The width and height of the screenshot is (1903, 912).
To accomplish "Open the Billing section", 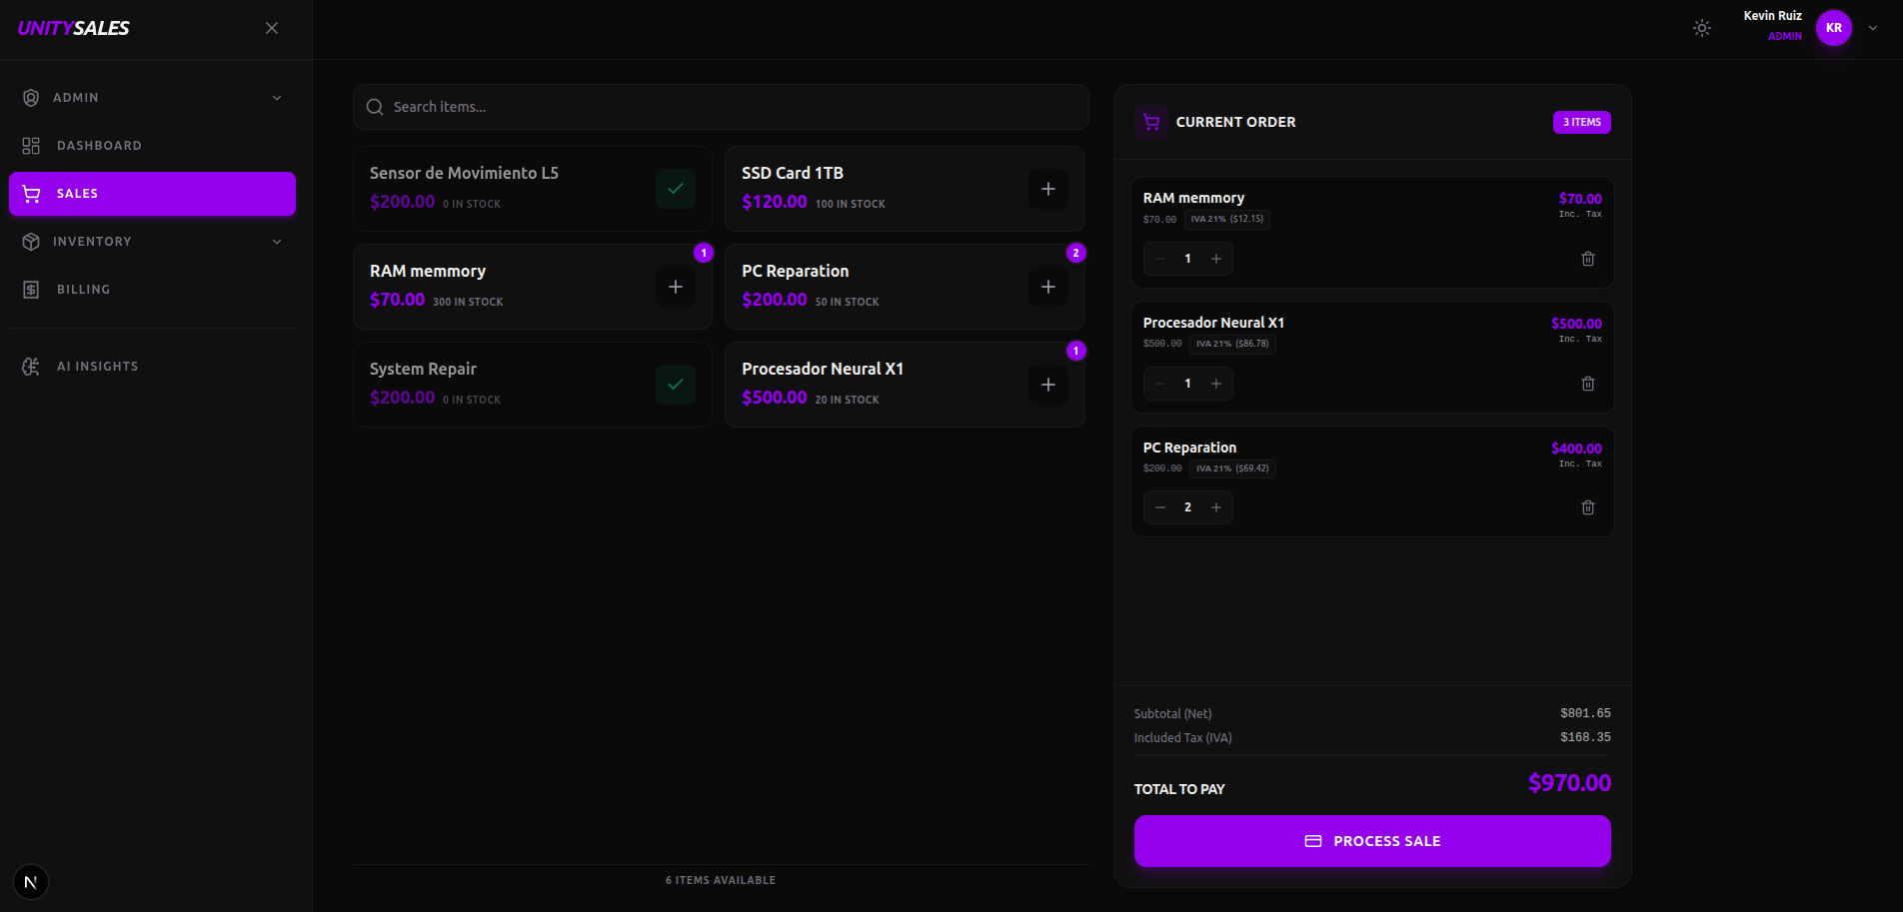I will 83,290.
